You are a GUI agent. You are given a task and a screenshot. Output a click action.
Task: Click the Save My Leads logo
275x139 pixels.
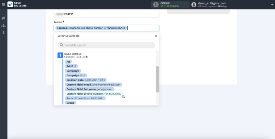(x=18, y=4)
